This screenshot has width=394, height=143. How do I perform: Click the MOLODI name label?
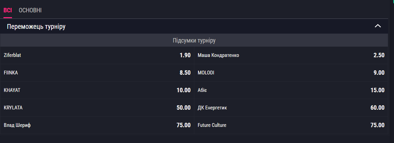coord(206,73)
